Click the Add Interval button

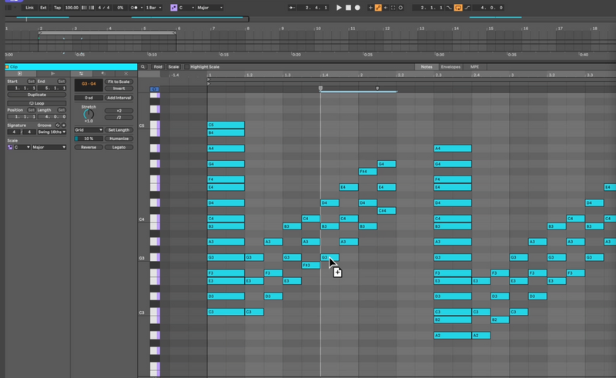point(119,98)
